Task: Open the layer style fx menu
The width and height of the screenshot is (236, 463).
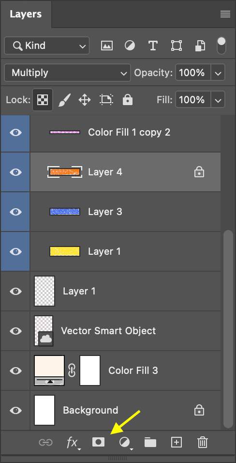Action: pos(73,443)
